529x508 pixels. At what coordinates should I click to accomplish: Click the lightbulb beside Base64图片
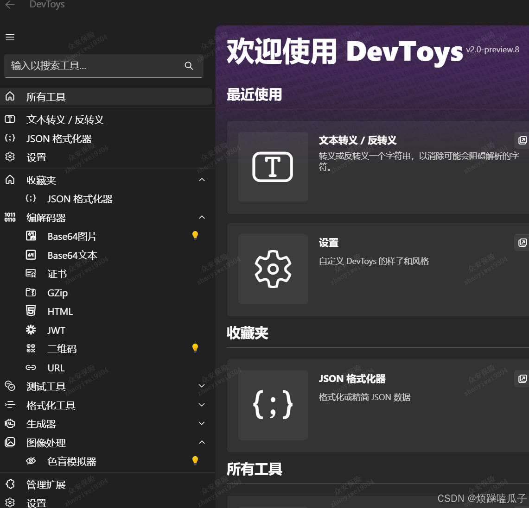(195, 235)
